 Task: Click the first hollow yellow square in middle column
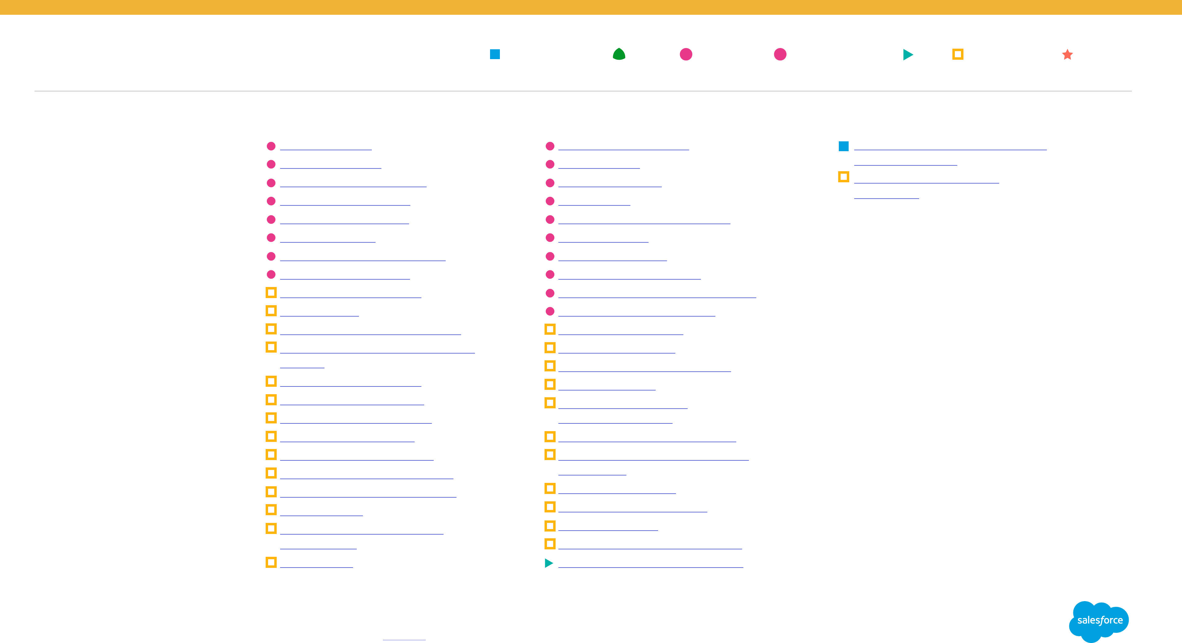pos(550,329)
